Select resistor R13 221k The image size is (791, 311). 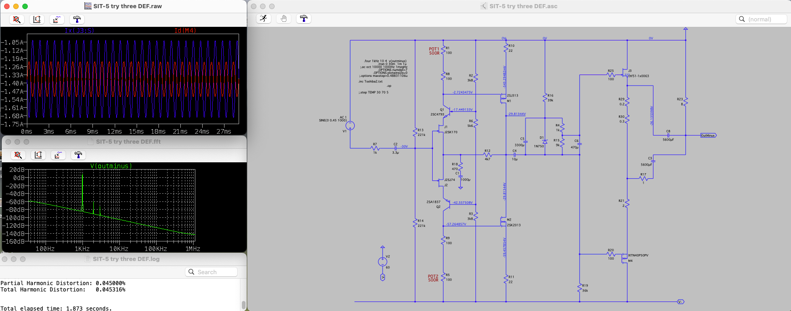[x=415, y=132]
